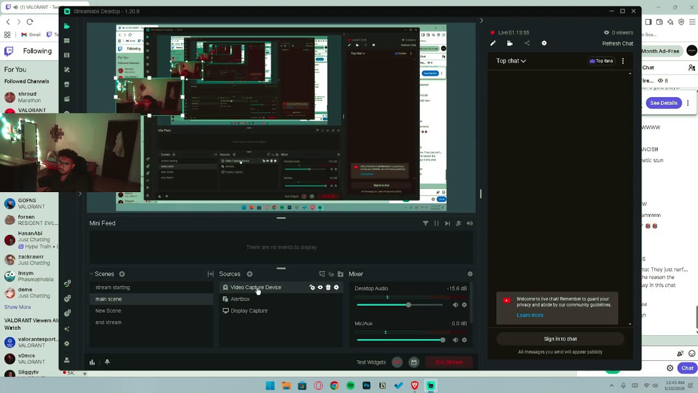Toggle the Video Capture Device lock

(x=312, y=287)
